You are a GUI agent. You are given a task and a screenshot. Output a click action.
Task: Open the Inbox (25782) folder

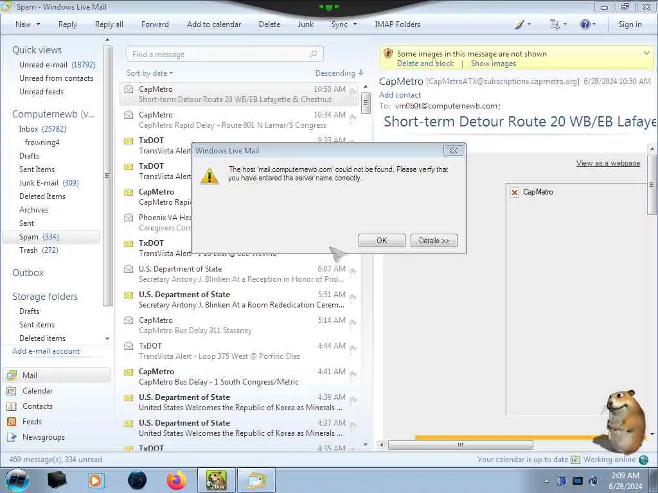(x=42, y=128)
